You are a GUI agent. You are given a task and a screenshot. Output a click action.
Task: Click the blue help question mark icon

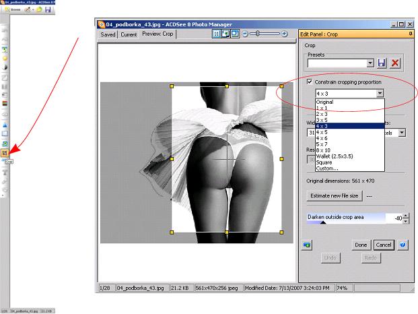(403, 245)
